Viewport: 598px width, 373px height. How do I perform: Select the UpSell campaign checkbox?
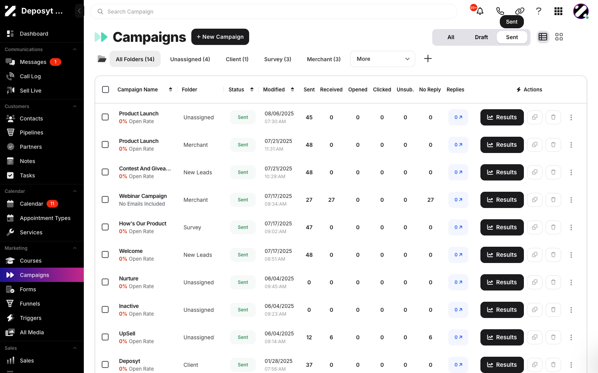[105, 337]
